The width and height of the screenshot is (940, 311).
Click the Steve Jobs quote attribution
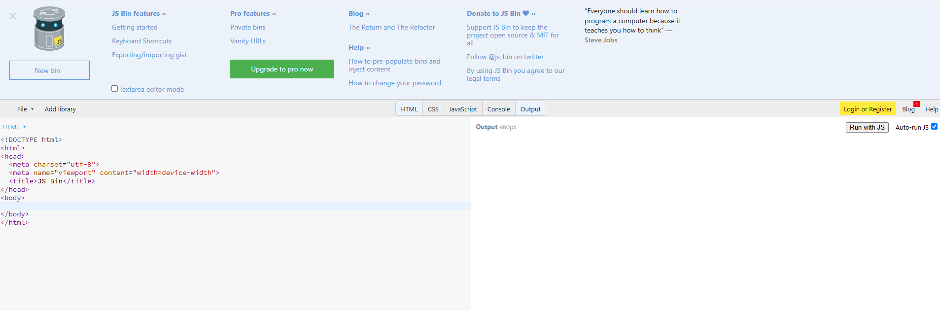(601, 40)
